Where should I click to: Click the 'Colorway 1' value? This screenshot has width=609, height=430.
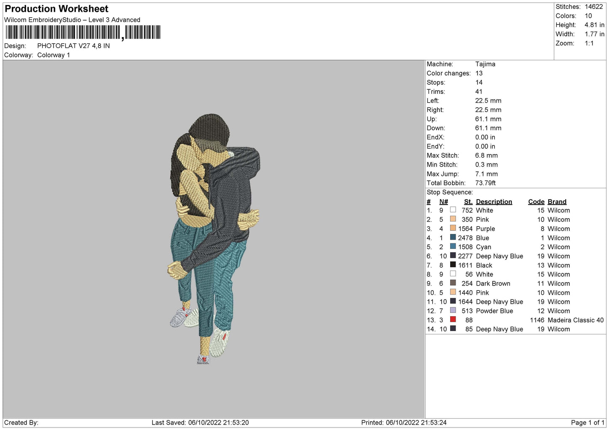click(54, 55)
